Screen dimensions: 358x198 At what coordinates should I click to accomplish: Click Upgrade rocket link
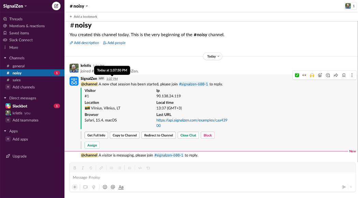pos(16,156)
